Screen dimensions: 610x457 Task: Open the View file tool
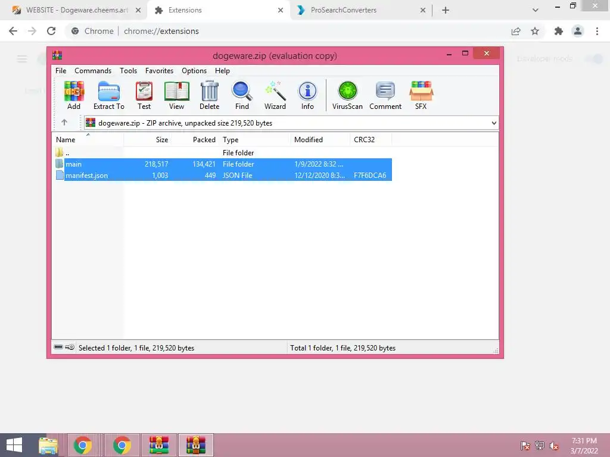click(x=176, y=95)
